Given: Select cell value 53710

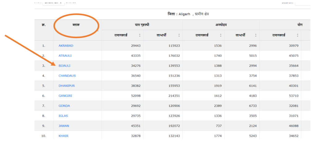Looking at the screenshot, I should coord(294,96).
